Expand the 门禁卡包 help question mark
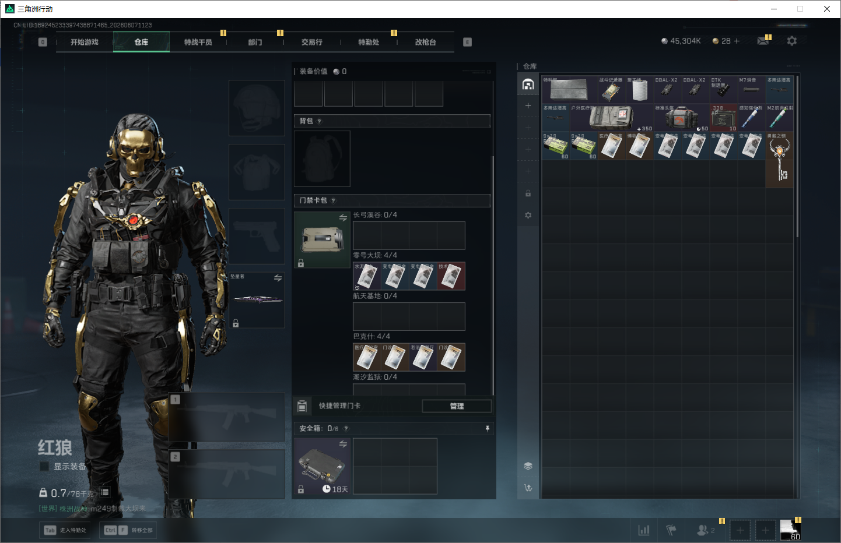 point(333,200)
